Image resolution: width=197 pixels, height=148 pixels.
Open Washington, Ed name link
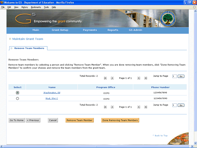pos(52,92)
